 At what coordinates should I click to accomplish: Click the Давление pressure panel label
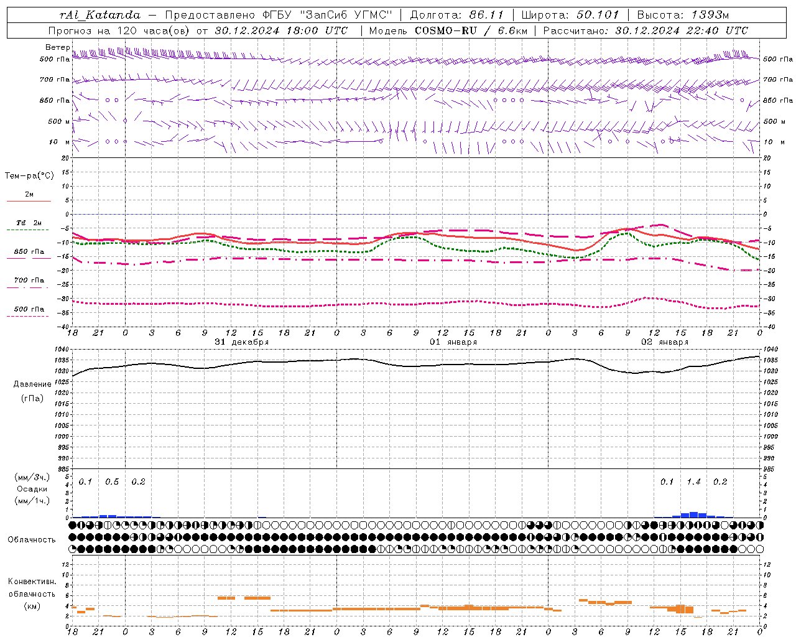click(x=32, y=384)
